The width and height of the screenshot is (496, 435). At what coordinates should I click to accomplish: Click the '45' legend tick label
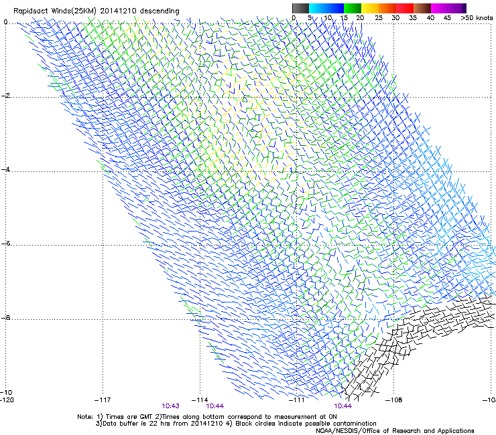pyautogui.click(x=447, y=18)
